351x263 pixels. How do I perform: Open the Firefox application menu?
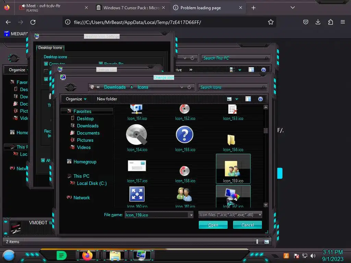pos(343,22)
